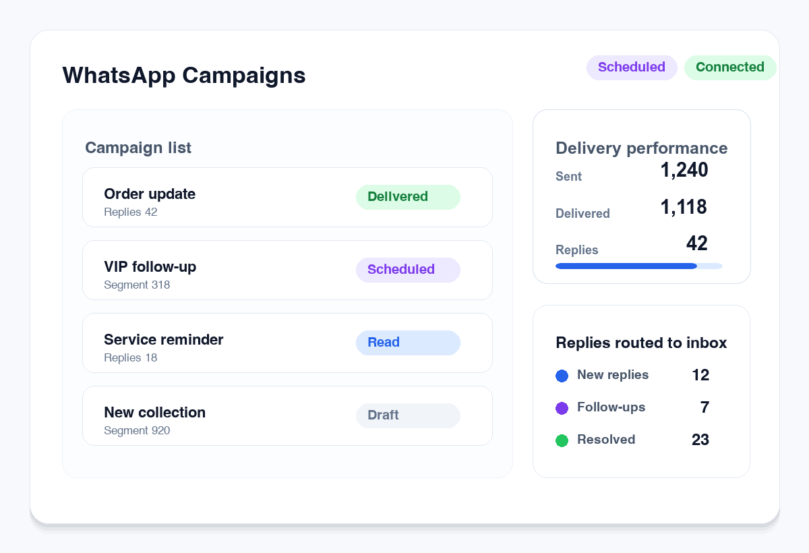Click the New replies count 12
Screen dimensions: 809x553
click(x=700, y=376)
